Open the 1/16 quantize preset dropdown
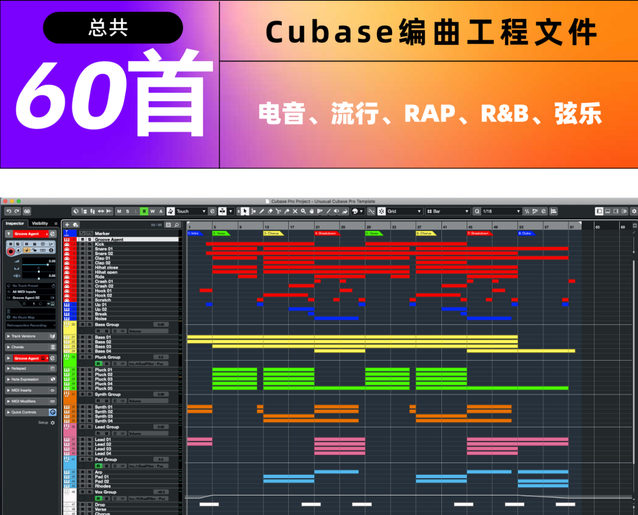638x515 pixels. pyautogui.click(x=501, y=211)
